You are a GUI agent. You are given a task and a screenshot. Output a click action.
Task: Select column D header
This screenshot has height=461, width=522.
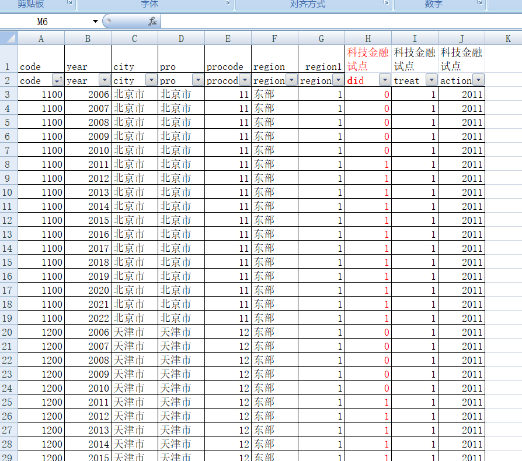click(x=181, y=38)
